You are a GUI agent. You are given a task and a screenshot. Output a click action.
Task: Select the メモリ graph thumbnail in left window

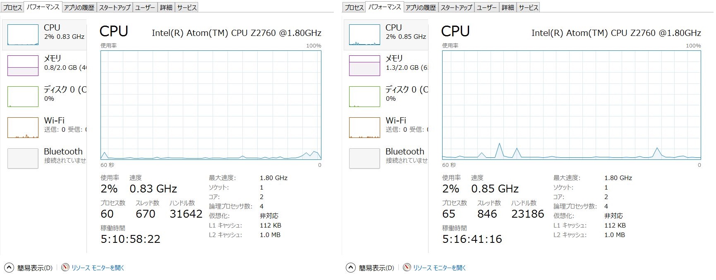[23, 66]
